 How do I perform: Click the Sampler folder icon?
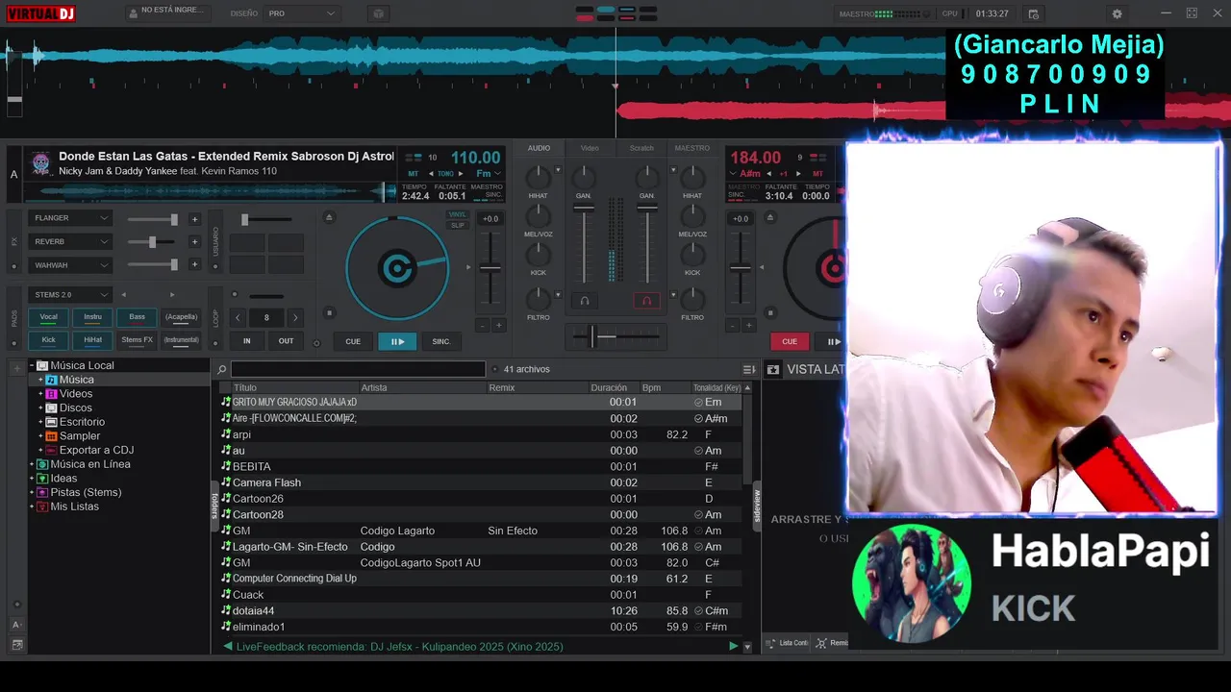(x=51, y=436)
